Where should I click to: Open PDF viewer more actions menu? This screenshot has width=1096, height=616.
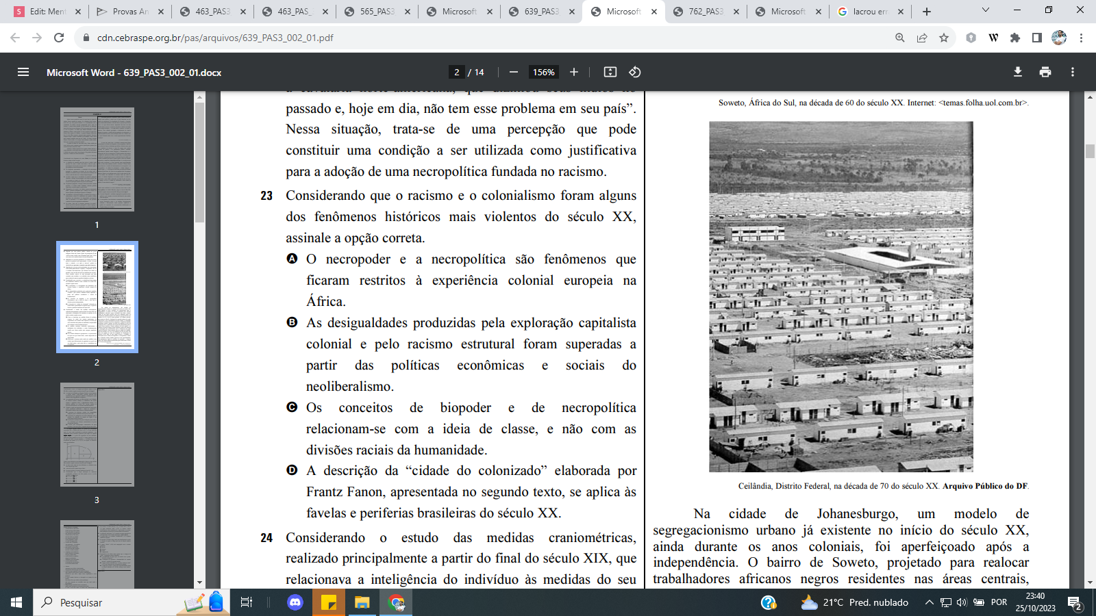click(x=1073, y=72)
